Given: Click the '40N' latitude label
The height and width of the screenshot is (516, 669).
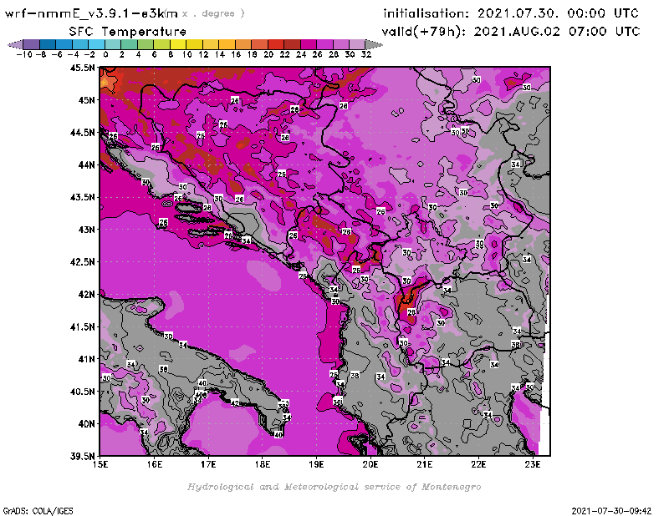Looking at the screenshot, I should coord(87,424).
